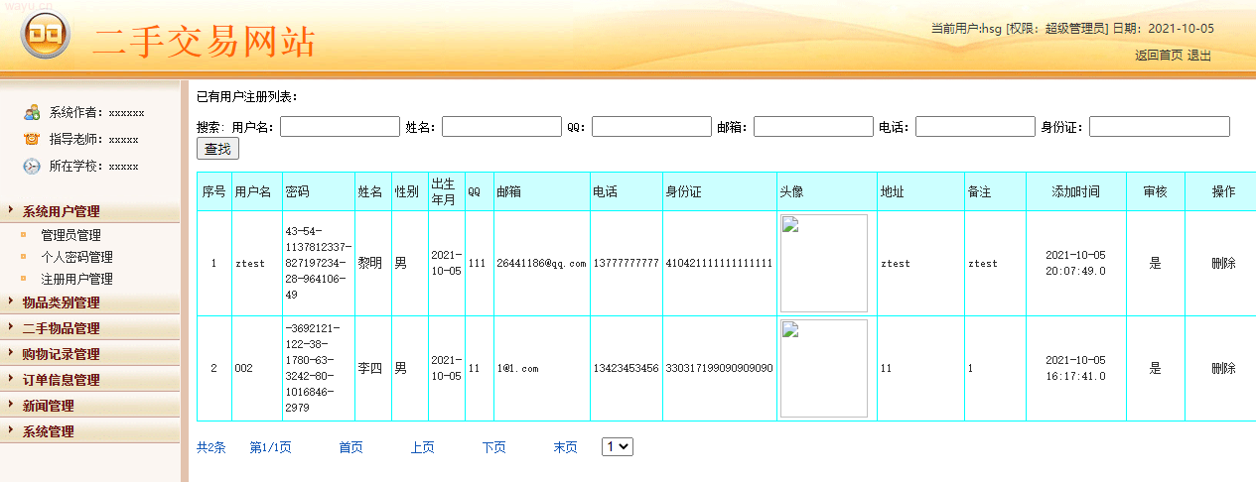This screenshot has height=482, width=1256.
Task: Click the 系统作者 user icon
Action: (32, 112)
